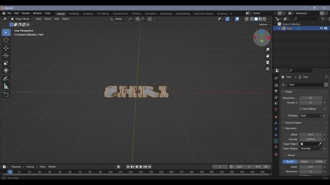
Task: Switch to the Modeling workspace tab
Action: 74,14
